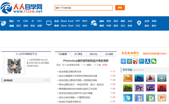Open article 要根据自身的条件选择合适的工作任务
169x104 pixels.
pos(78,89)
